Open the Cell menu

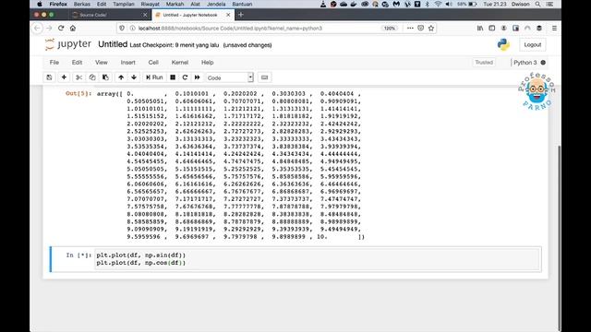pyautogui.click(x=153, y=63)
